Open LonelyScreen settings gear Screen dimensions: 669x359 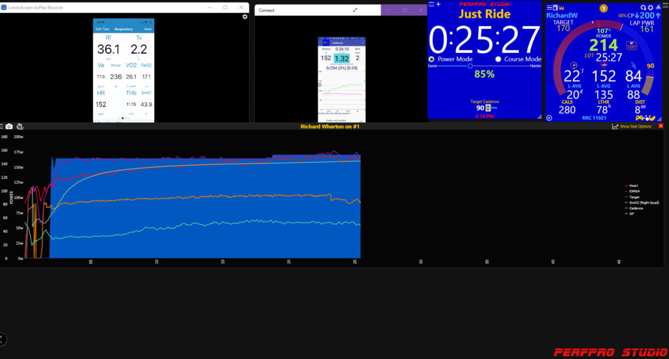(245, 16)
